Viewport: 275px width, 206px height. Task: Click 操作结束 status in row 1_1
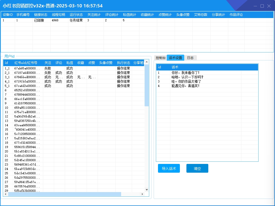pos(124,68)
